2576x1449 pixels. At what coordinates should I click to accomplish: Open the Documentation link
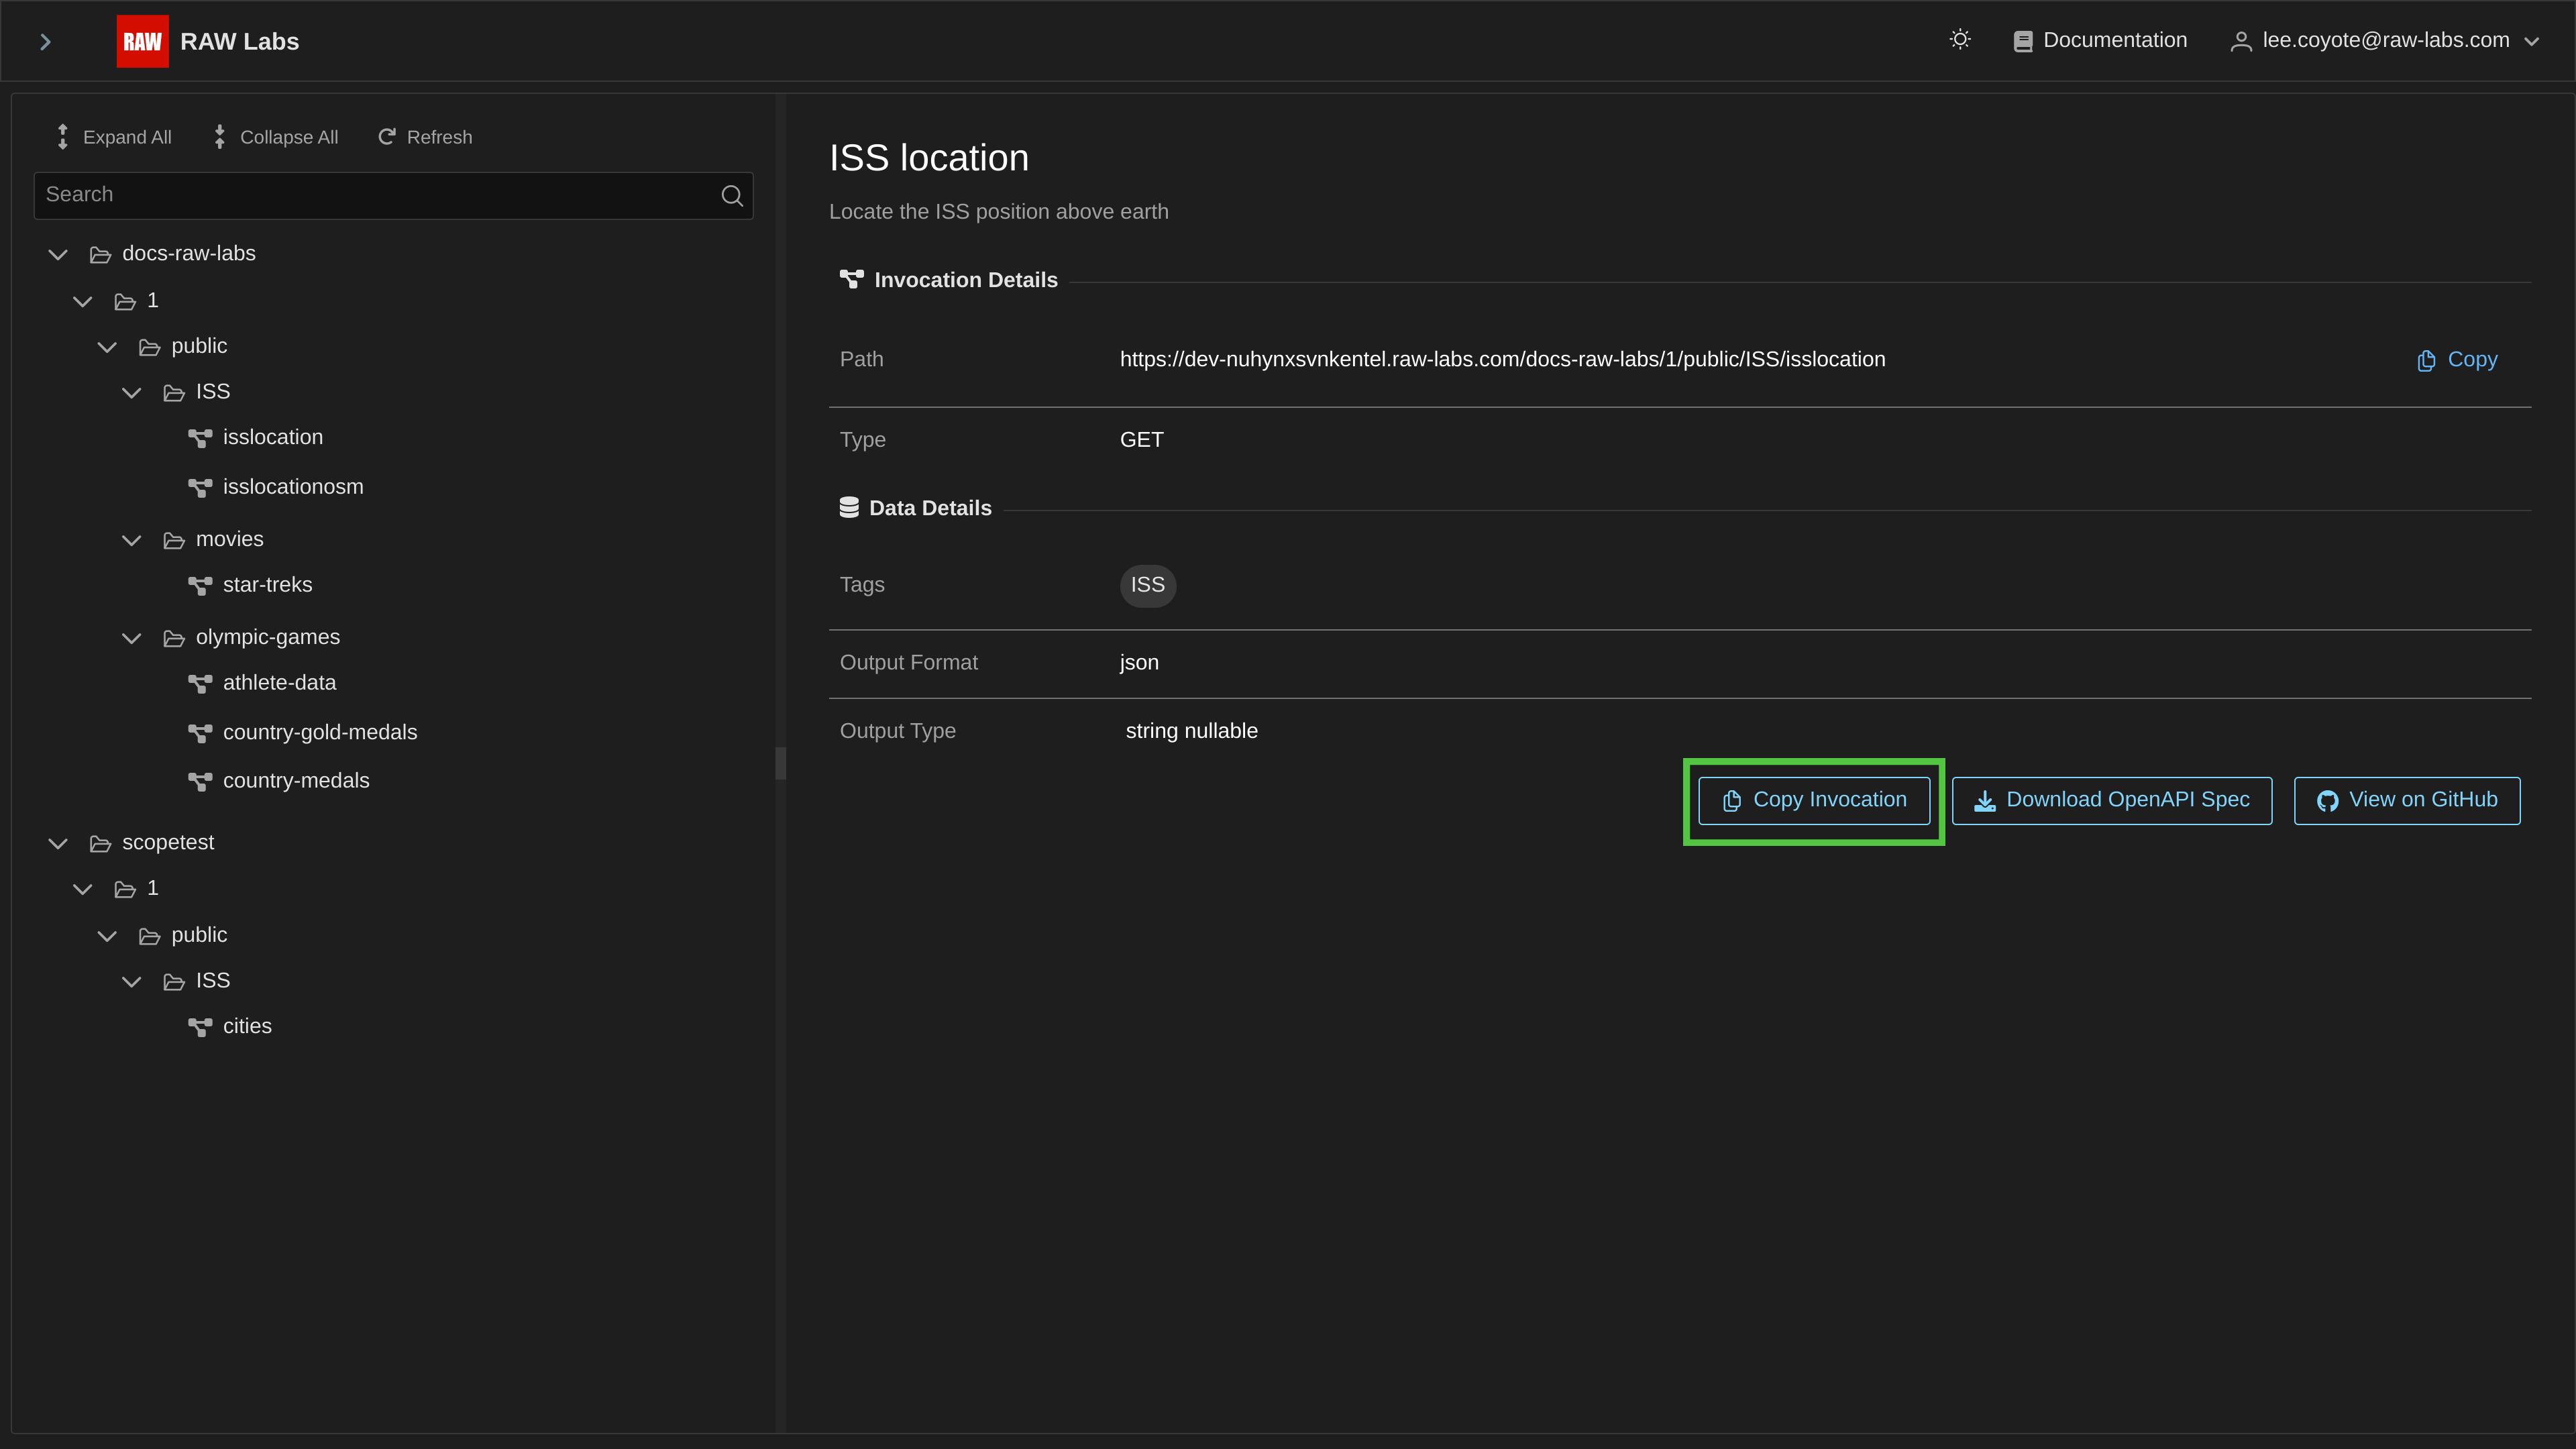point(2100,40)
